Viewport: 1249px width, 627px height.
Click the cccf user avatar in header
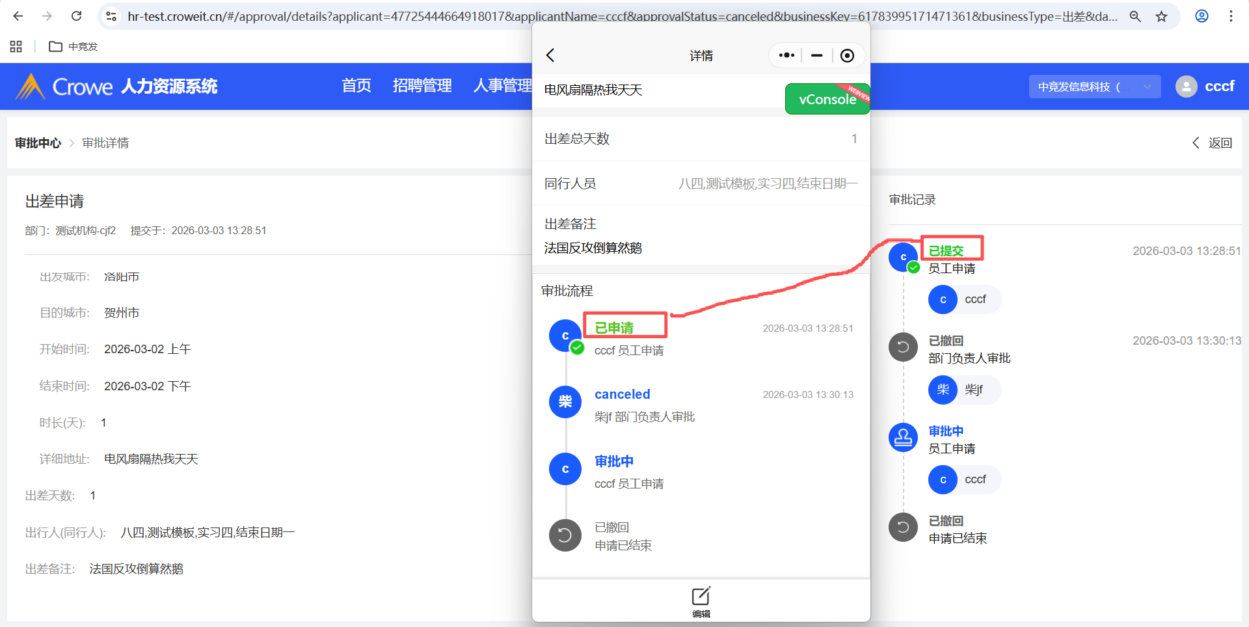click(x=1187, y=87)
